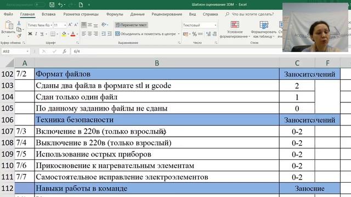Toggle bold Ж formatting
351x197 pixels.
pyautogui.click(x=30, y=34)
